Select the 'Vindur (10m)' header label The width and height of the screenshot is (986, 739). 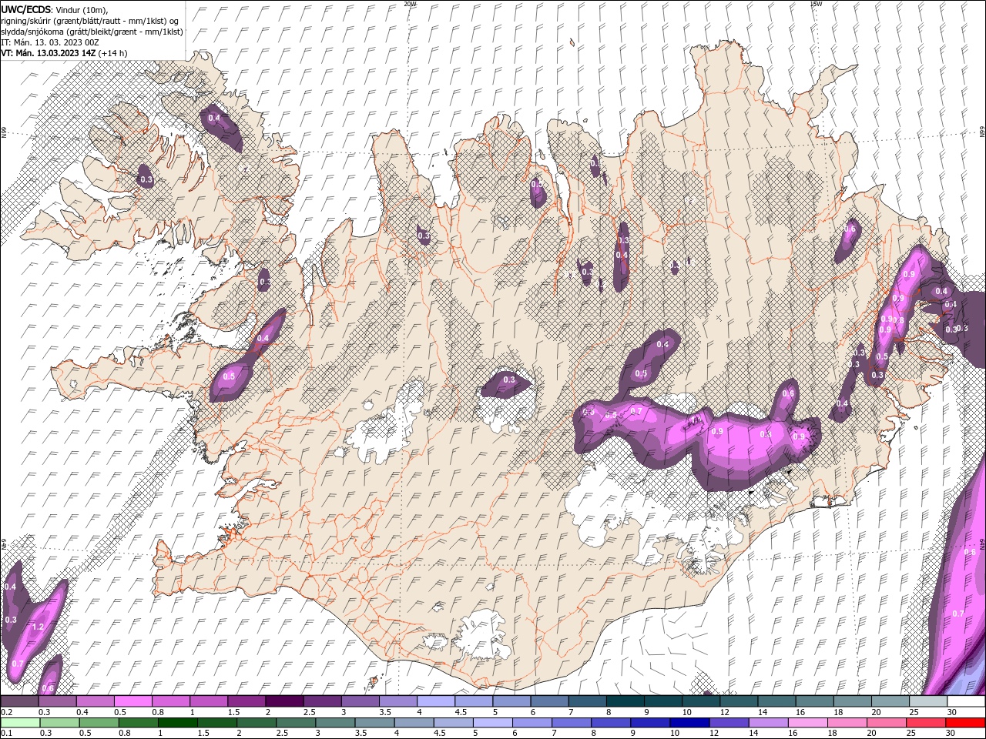[82, 9]
